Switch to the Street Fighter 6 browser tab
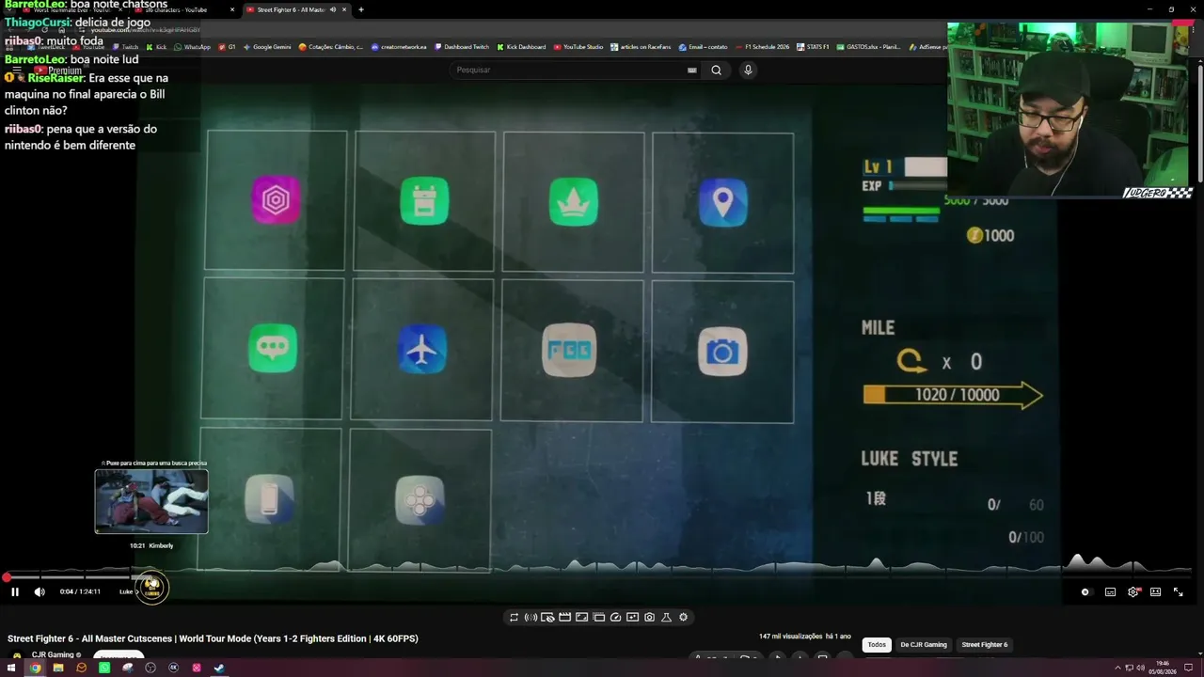The height and width of the screenshot is (677, 1204). (x=291, y=9)
